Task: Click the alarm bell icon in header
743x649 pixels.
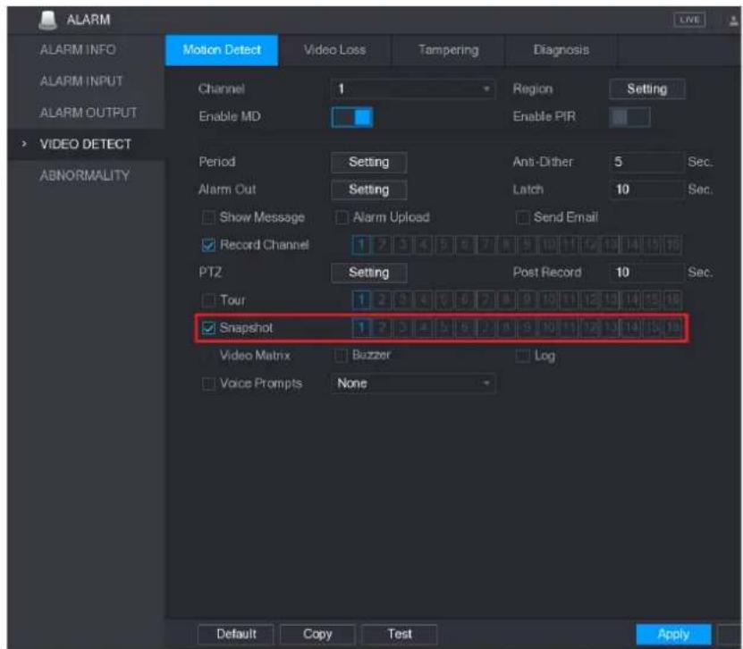Action: coord(47,20)
